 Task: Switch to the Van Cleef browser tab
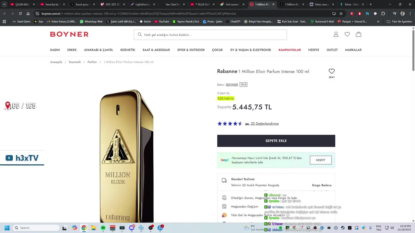tap(170, 5)
